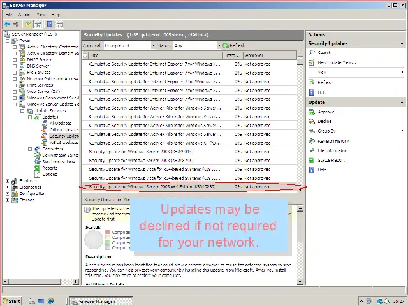
Task: Click the Storage node icon
Action: [x=15, y=200]
